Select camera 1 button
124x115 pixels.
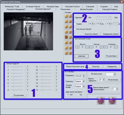tap(66, 16)
